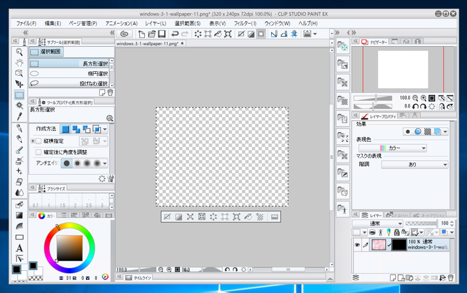Click the navigator zoom out magnifier
Viewport: 467px width, 293px height.
point(415,98)
